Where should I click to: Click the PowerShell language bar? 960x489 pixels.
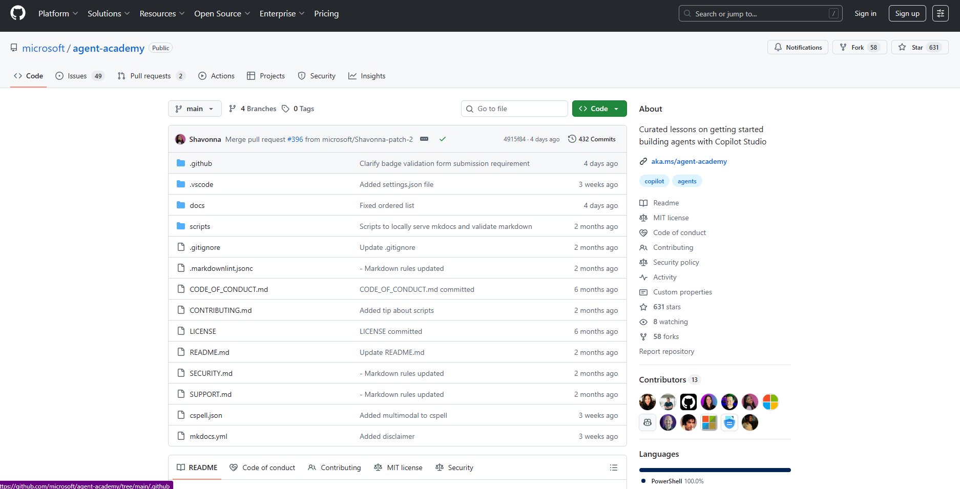pyautogui.click(x=715, y=470)
